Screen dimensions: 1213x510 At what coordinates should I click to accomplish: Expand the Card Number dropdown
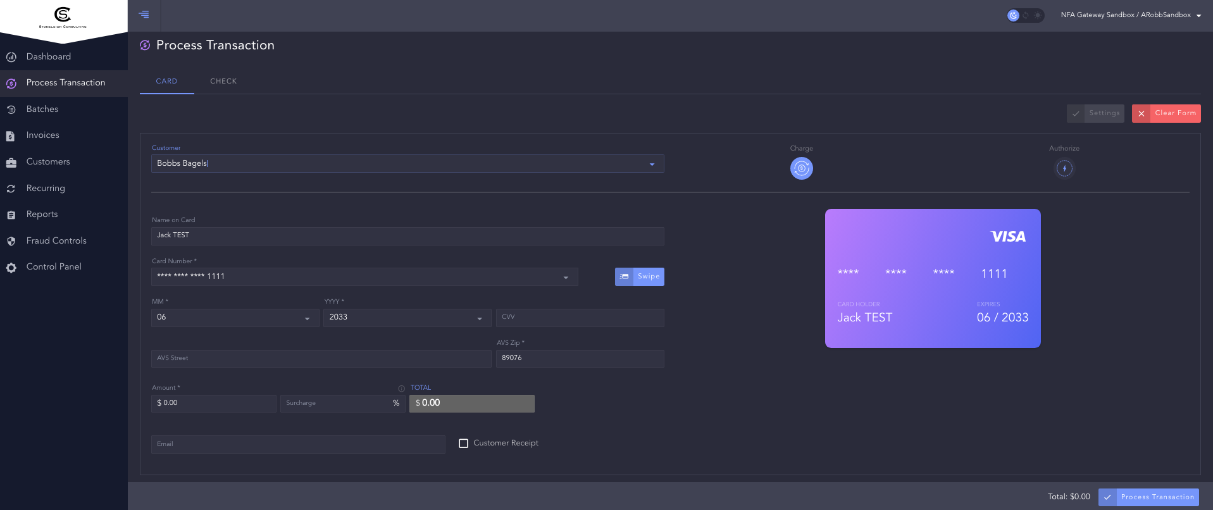coord(566,278)
